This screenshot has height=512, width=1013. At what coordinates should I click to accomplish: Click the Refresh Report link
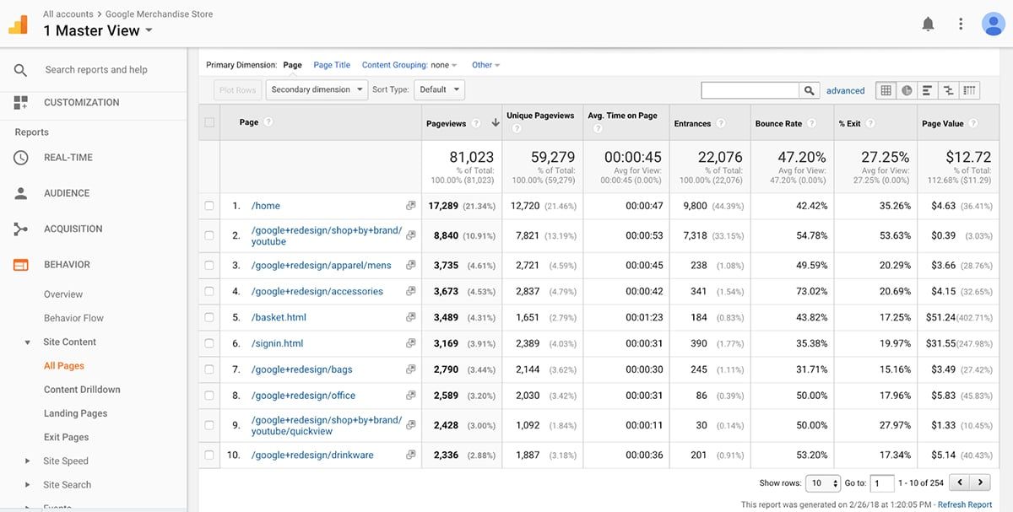point(964,504)
